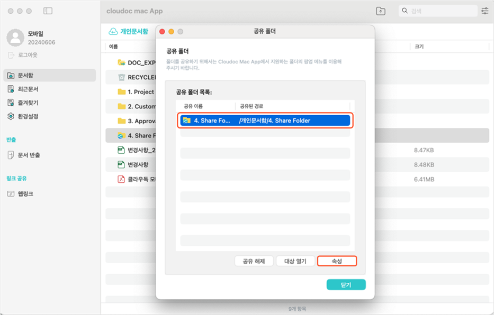The image size is (494, 315).
Task: Click the upload folder icon in toolbar
Action: 380,11
